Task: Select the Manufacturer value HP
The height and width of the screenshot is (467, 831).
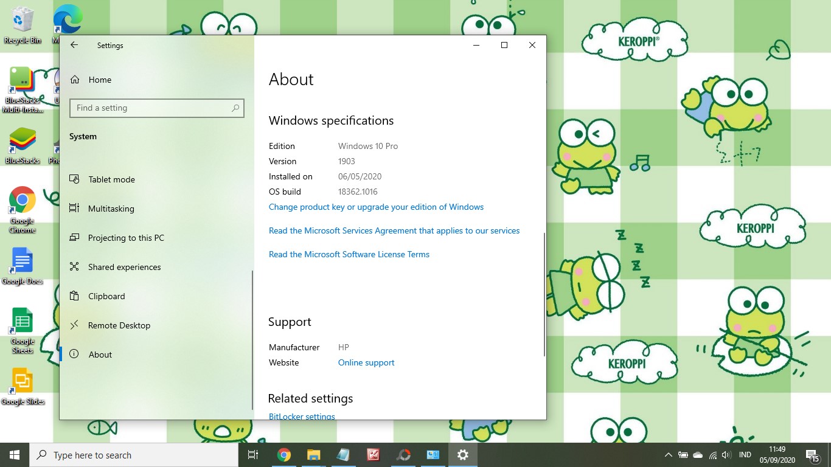Action: 344,347
